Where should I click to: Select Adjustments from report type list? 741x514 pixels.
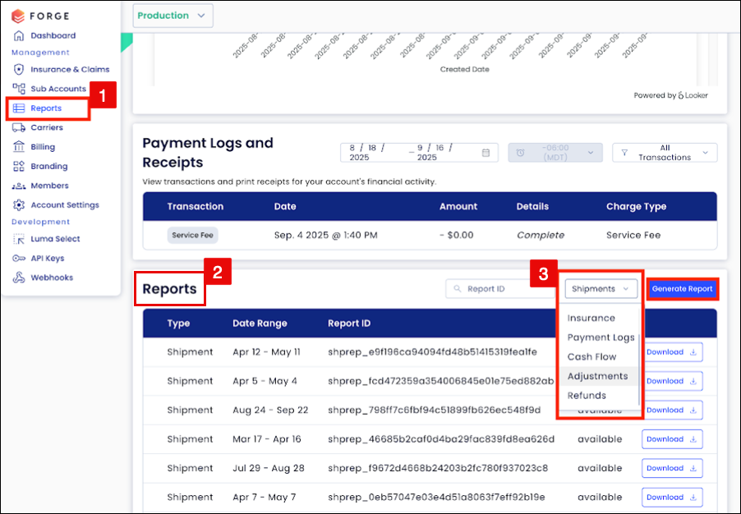pos(597,376)
